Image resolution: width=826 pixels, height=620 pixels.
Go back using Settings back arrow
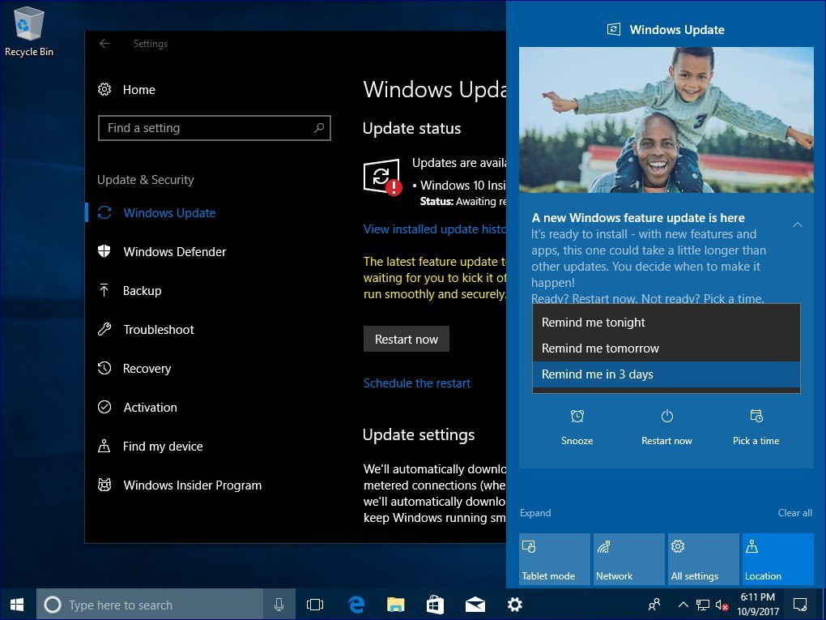point(104,44)
